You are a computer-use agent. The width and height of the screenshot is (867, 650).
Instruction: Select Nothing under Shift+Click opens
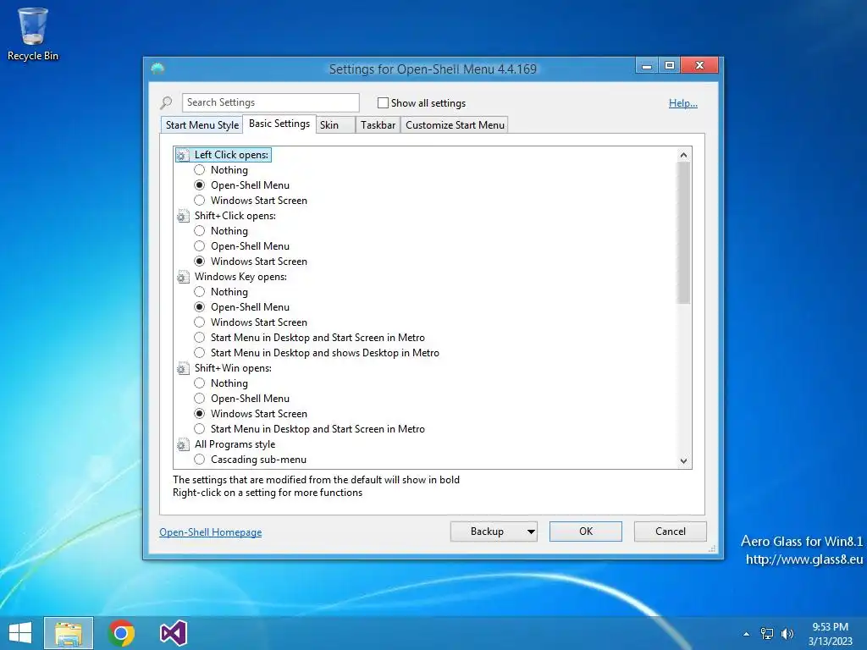pos(200,231)
